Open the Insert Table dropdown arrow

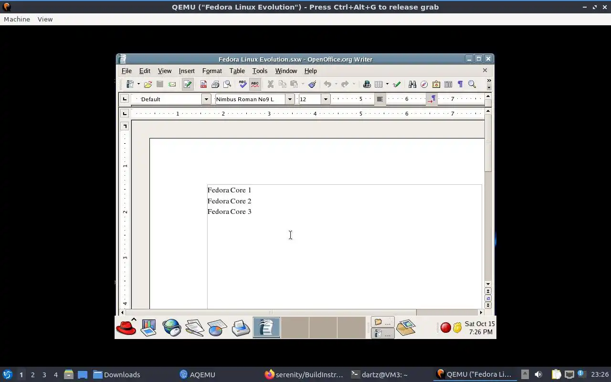[x=387, y=85]
